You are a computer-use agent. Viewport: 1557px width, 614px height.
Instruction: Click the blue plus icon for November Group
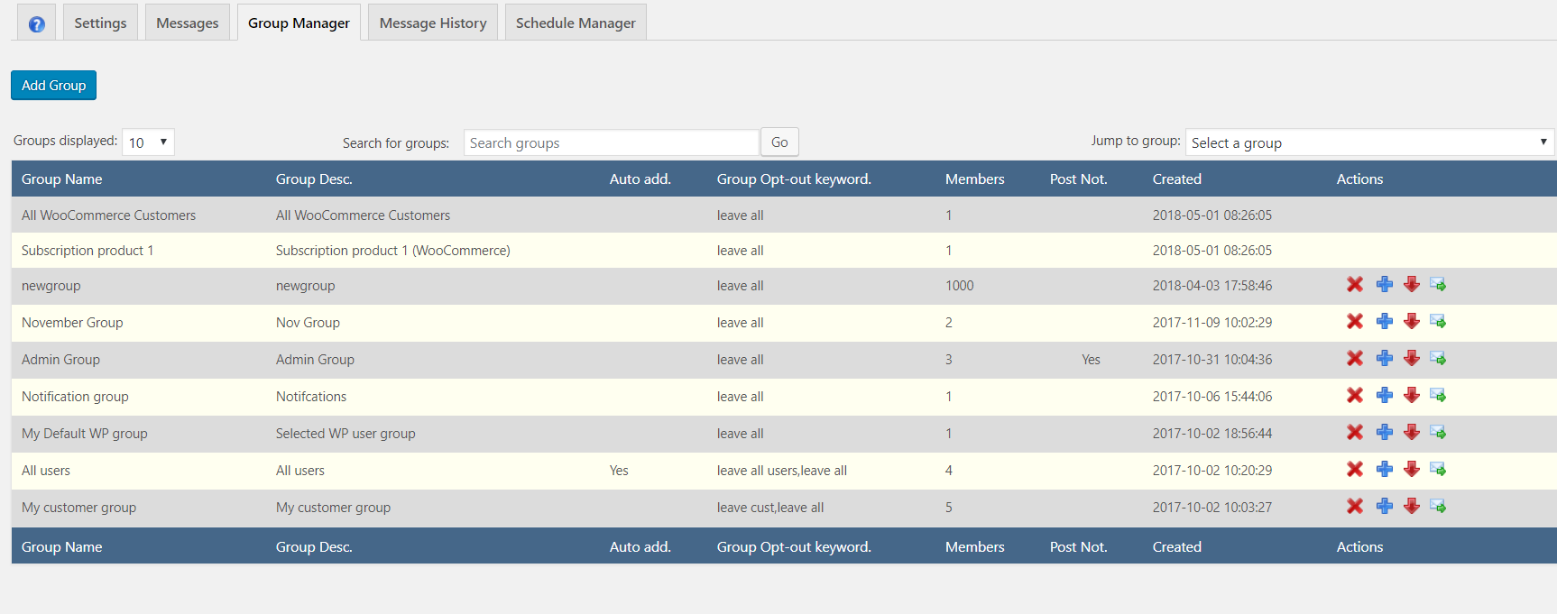[x=1384, y=322]
